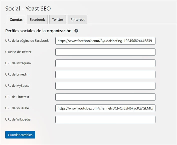Focus the Facebook page URL input field

tap(105, 41)
